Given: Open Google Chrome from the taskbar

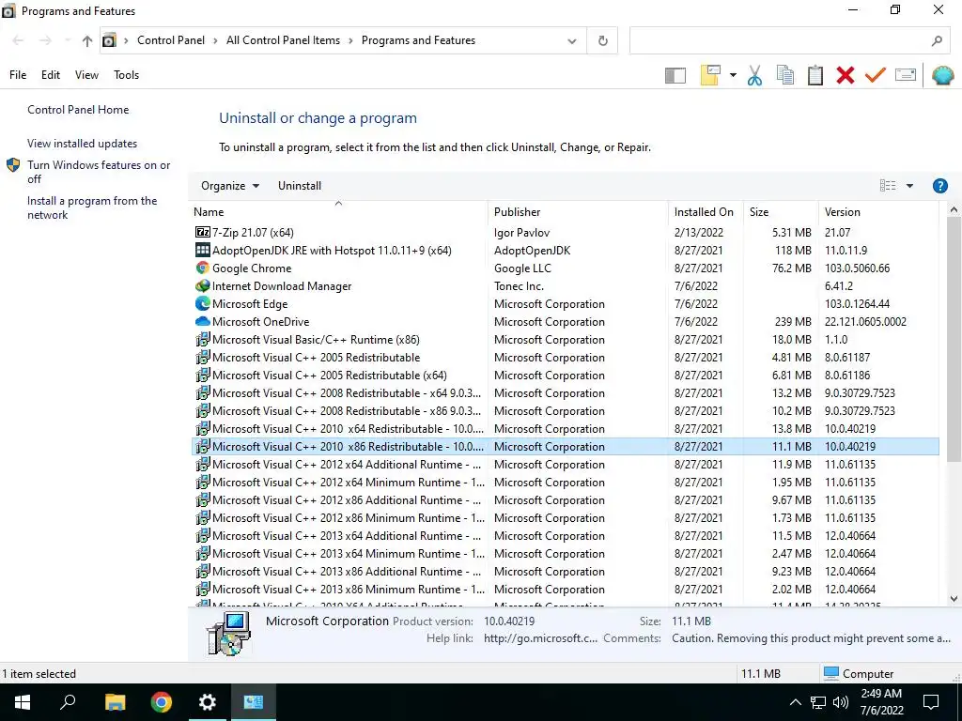Looking at the screenshot, I should click(161, 702).
